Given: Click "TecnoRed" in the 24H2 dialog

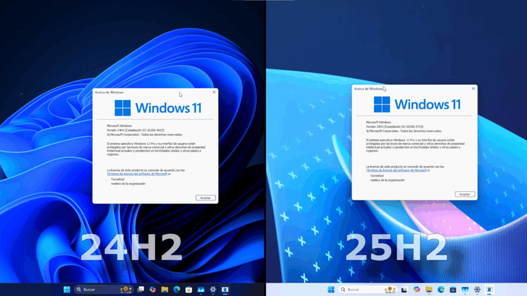Looking at the screenshot, I should click(118, 179).
